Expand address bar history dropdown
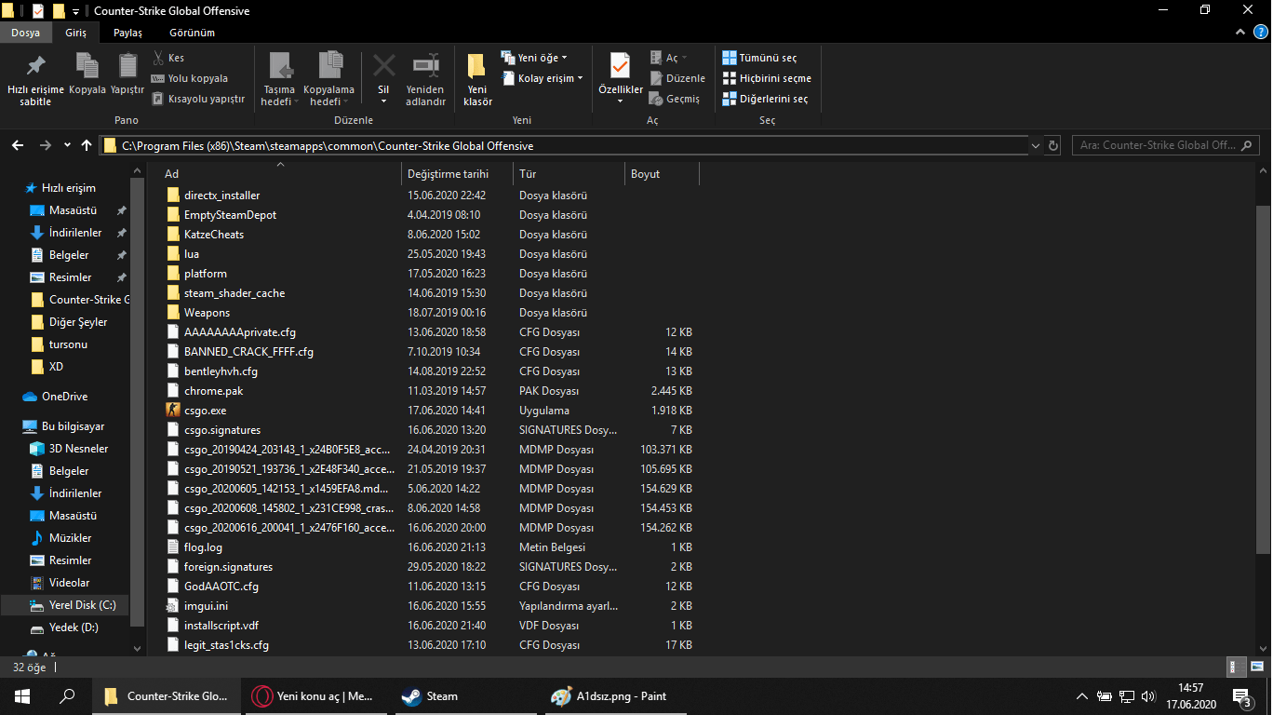The height and width of the screenshot is (715, 1273). [1037, 146]
